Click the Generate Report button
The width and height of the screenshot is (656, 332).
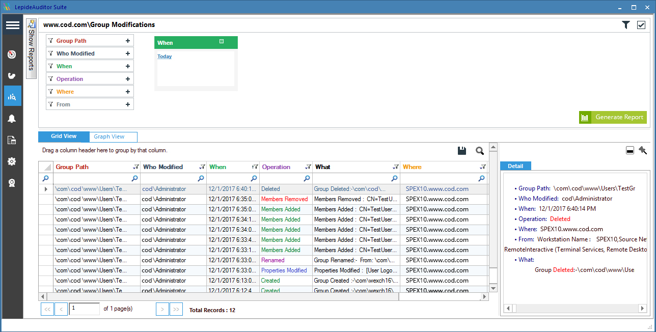[613, 117]
